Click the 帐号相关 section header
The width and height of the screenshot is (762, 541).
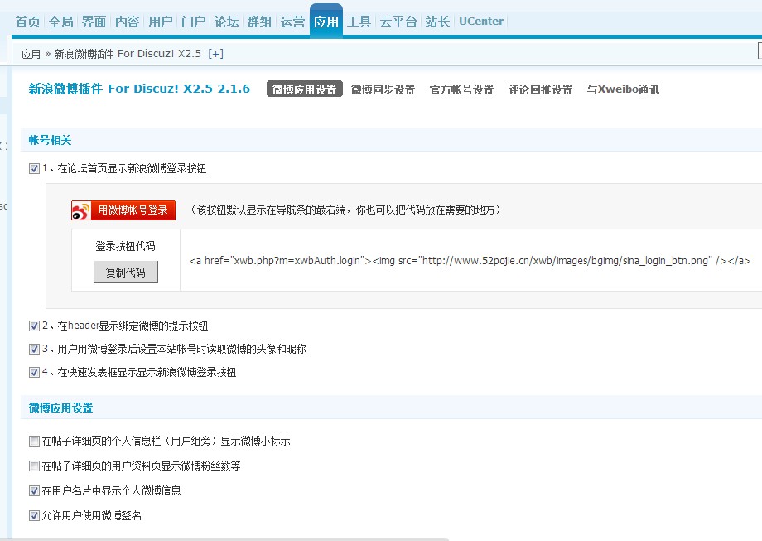tap(50, 140)
